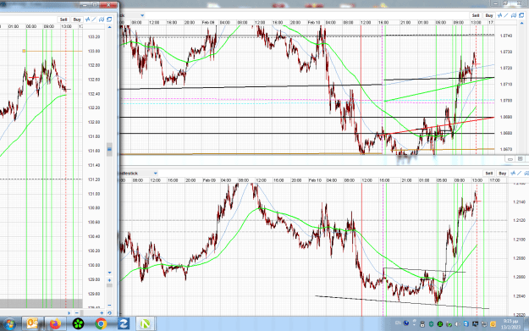The height and width of the screenshot is (331, 529).
Task: Click reset chart icon in left chart corner
Action: (109, 313)
